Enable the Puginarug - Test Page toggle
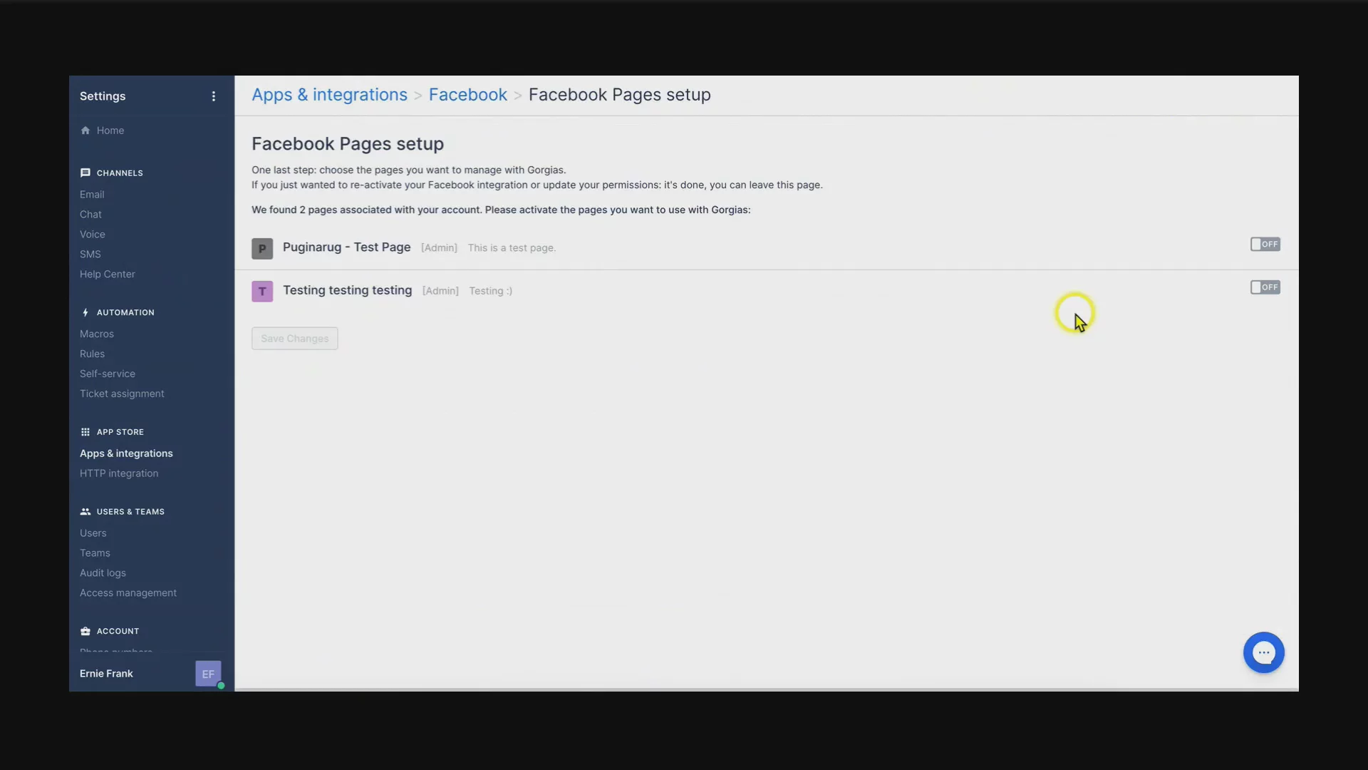The image size is (1368, 770). click(x=1265, y=245)
